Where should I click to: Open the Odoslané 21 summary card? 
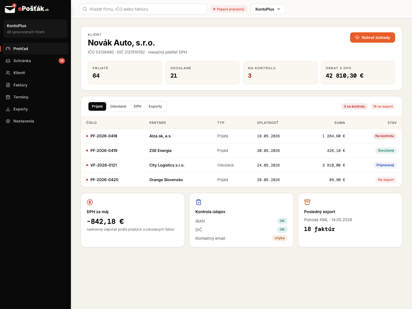(x=203, y=73)
